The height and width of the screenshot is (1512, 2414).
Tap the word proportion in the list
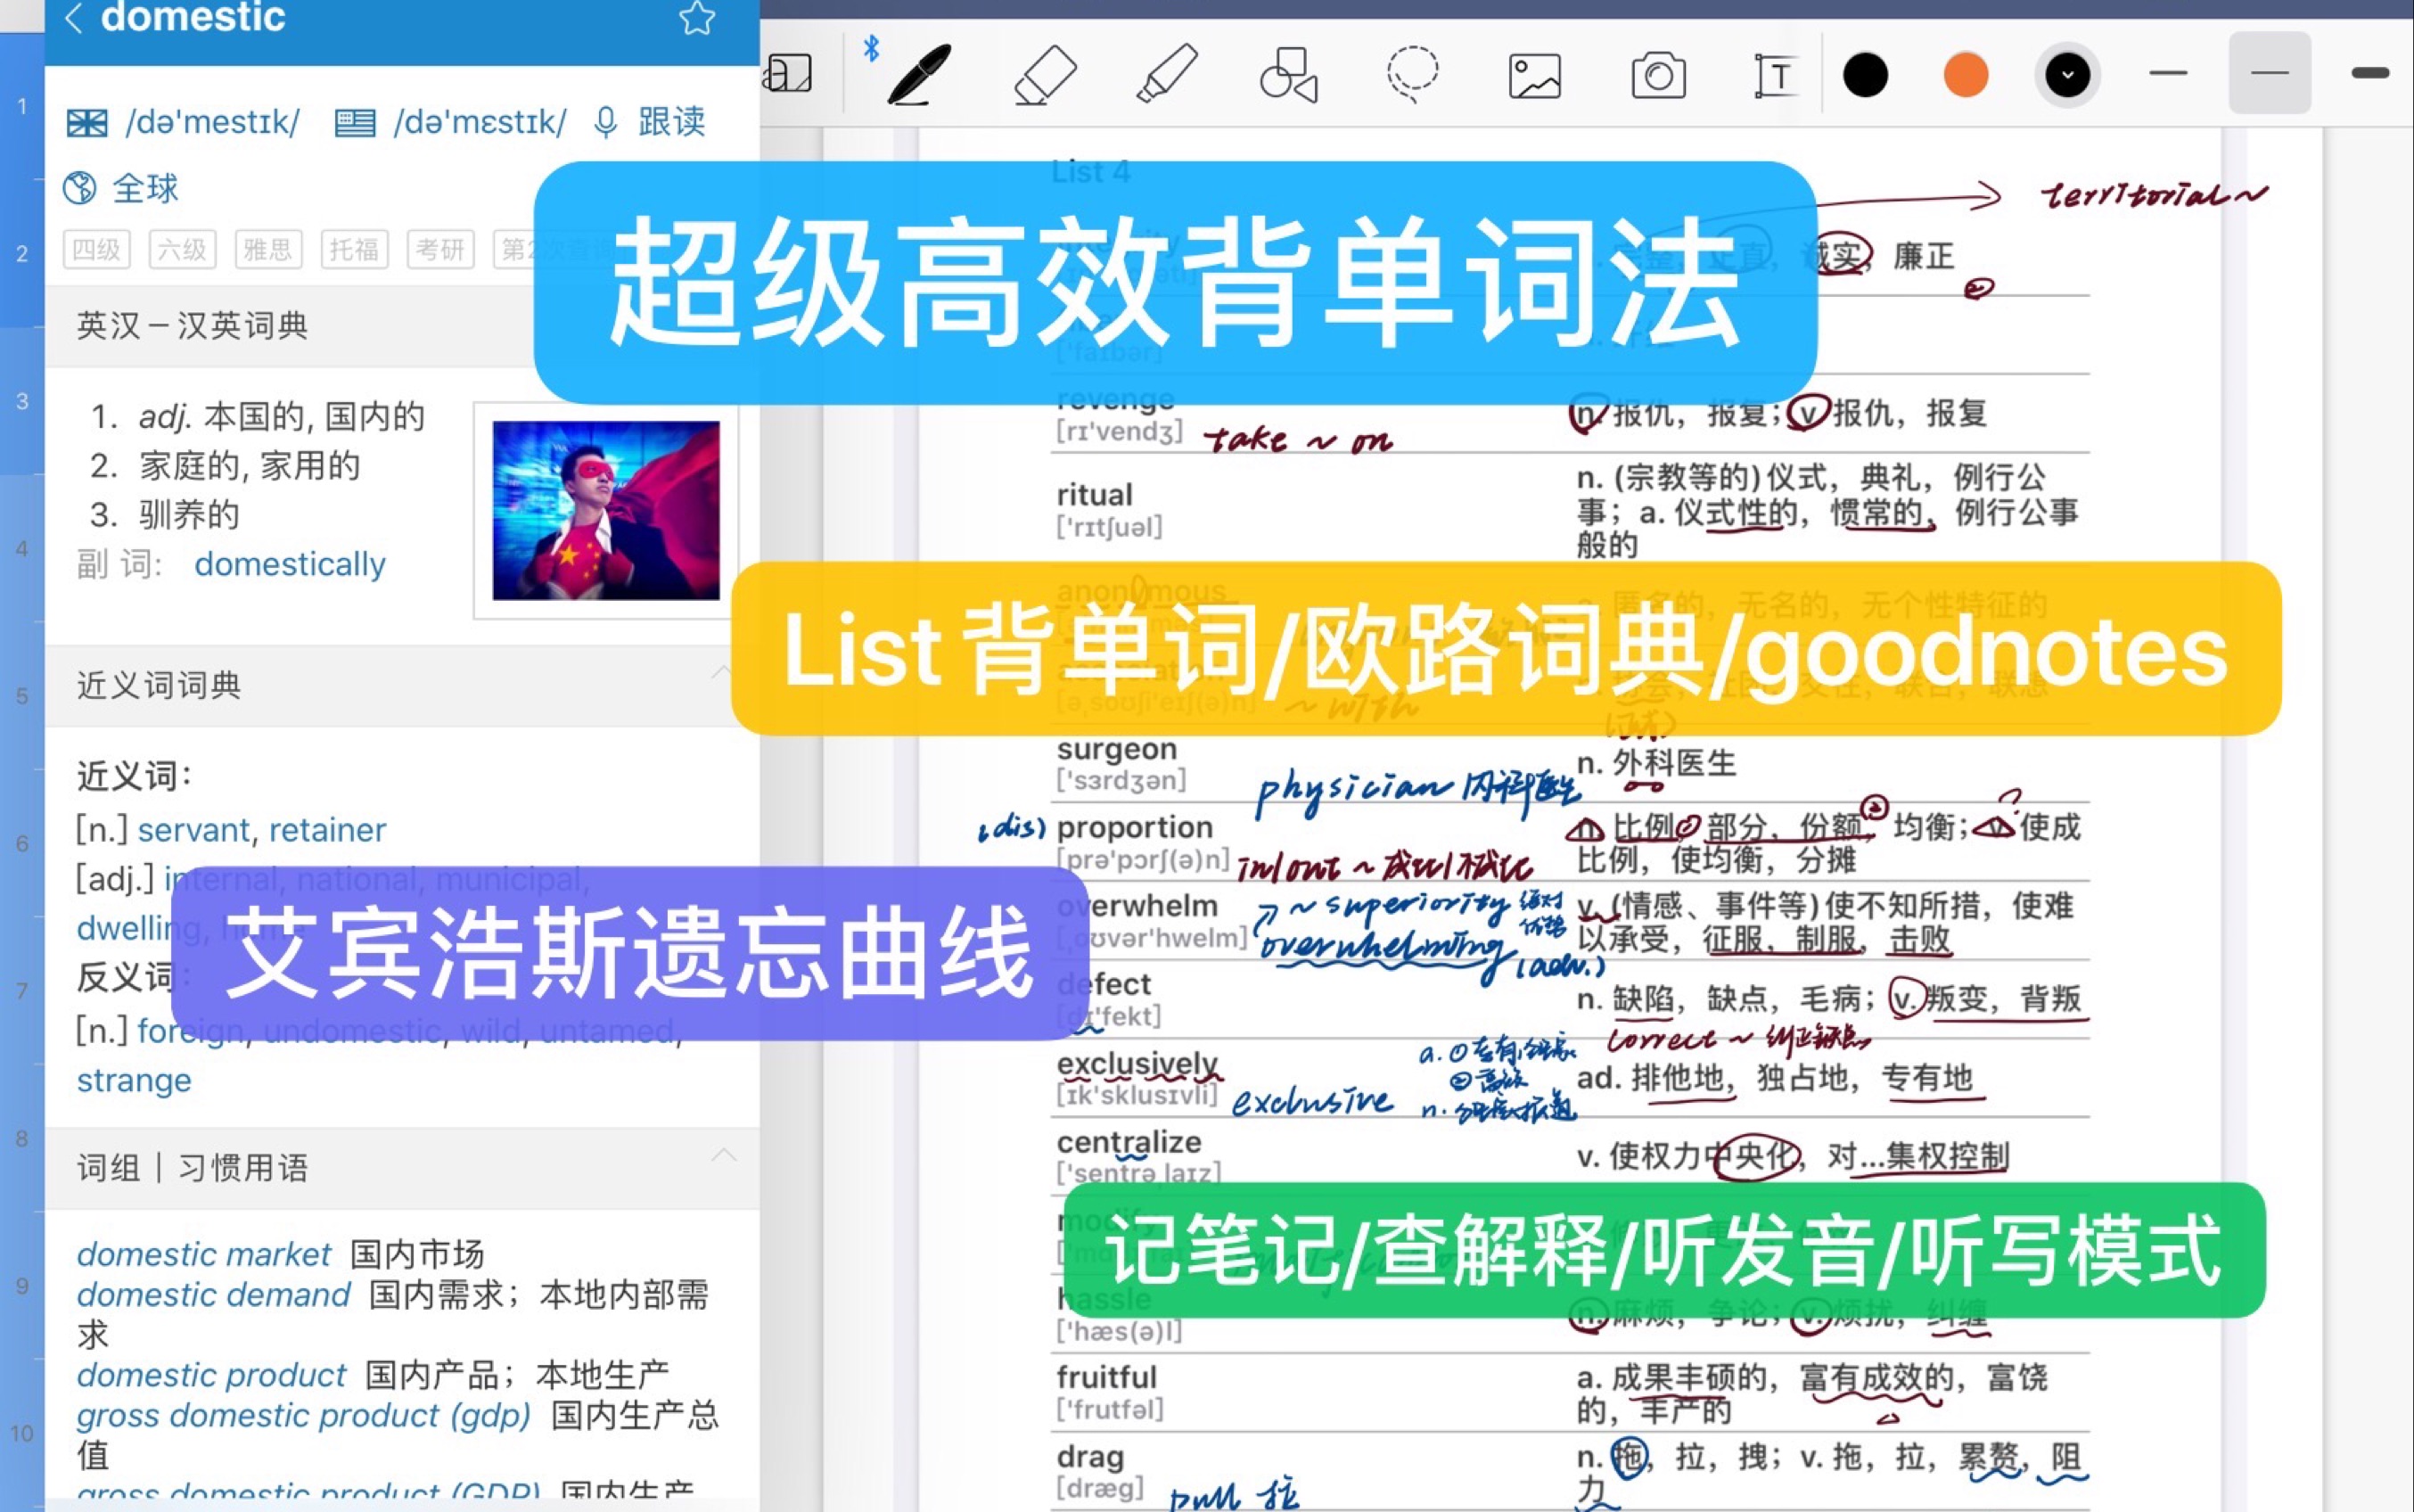(1135, 827)
